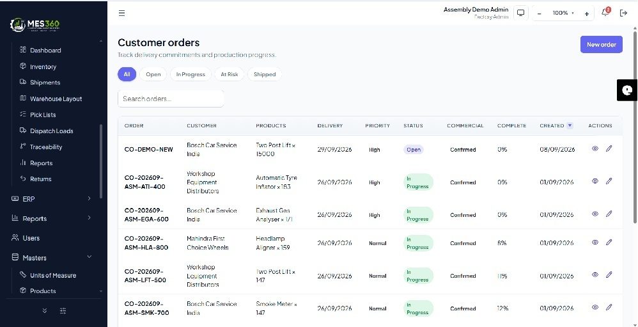
Task: View order ASM-LFT-500 eye icon
Action: 595,275
